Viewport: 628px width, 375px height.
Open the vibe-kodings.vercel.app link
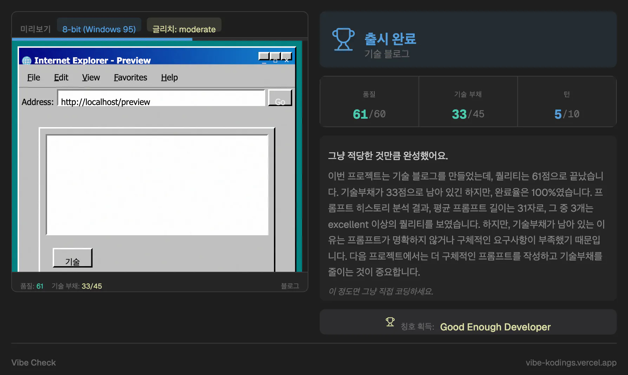tap(571, 363)
